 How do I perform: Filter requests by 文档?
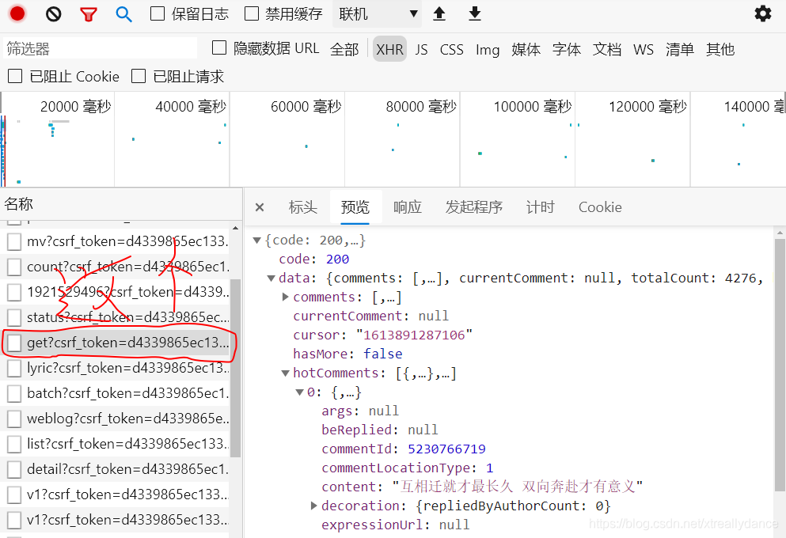click(x=607, y=49)
